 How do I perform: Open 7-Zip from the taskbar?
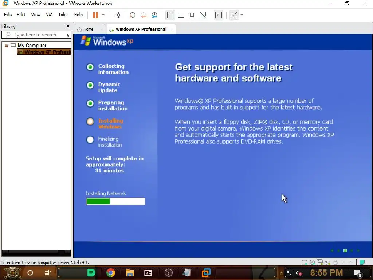tap(148, 273)
